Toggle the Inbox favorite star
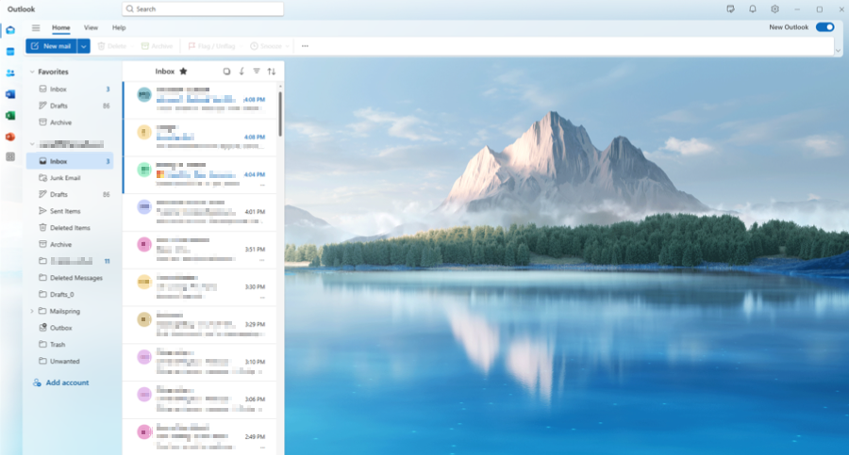 point(183,71)
